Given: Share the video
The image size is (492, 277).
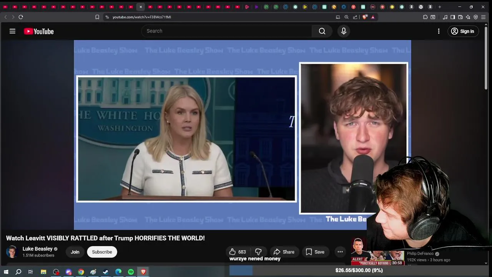Looking at the screenshot, I should pyautogui.click(x=284, y=252).
